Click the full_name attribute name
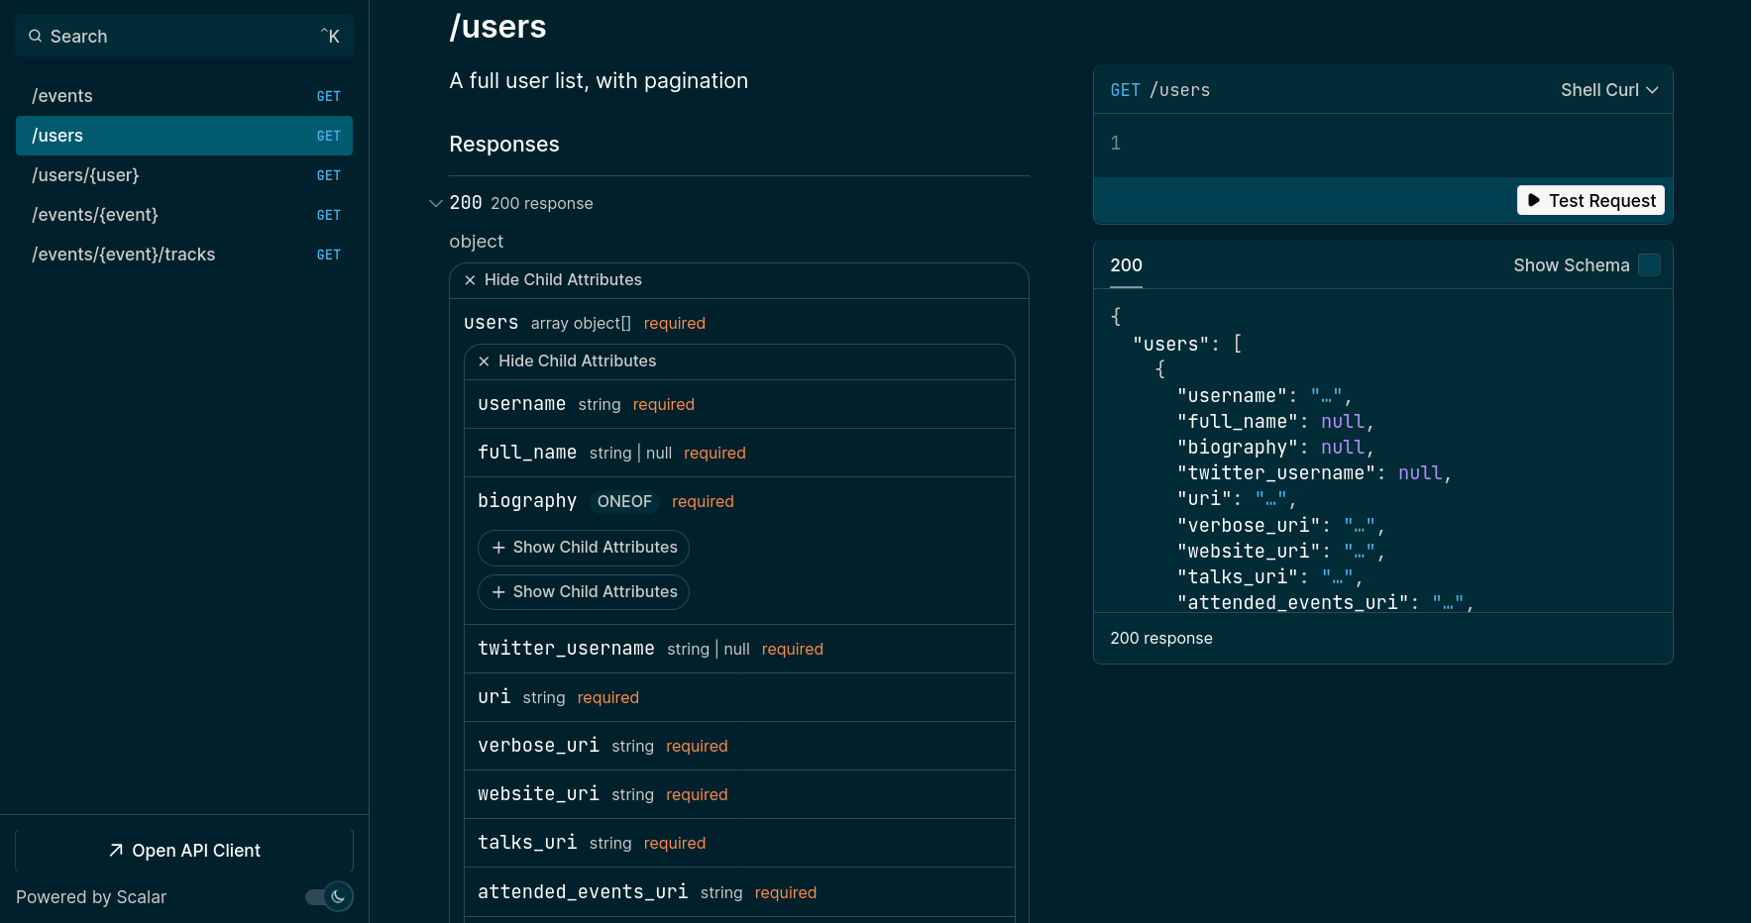The height and width of the screenshot is (923, 1752). (x=527, y=453)
